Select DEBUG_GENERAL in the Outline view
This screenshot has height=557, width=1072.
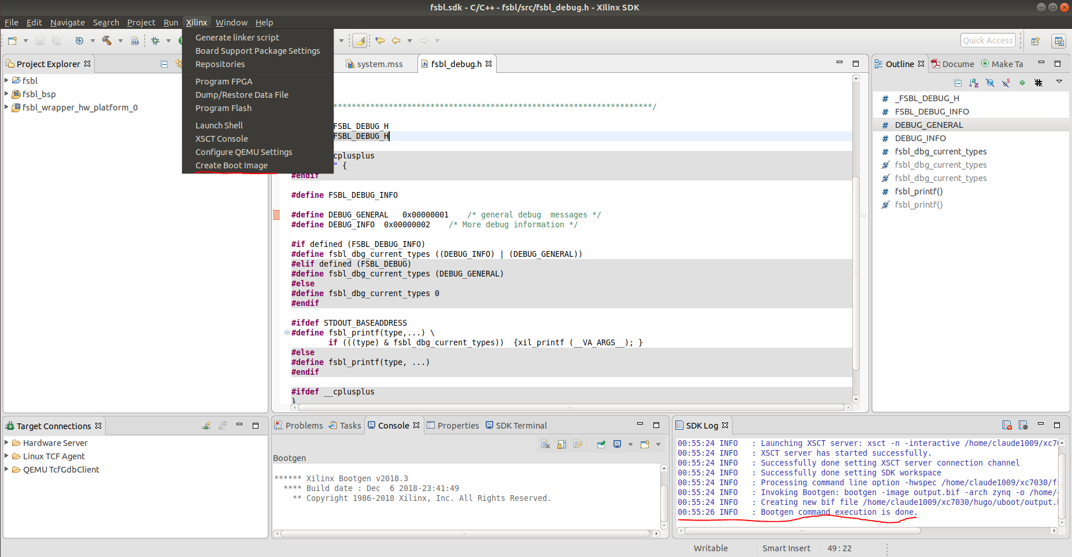(928, 124)
